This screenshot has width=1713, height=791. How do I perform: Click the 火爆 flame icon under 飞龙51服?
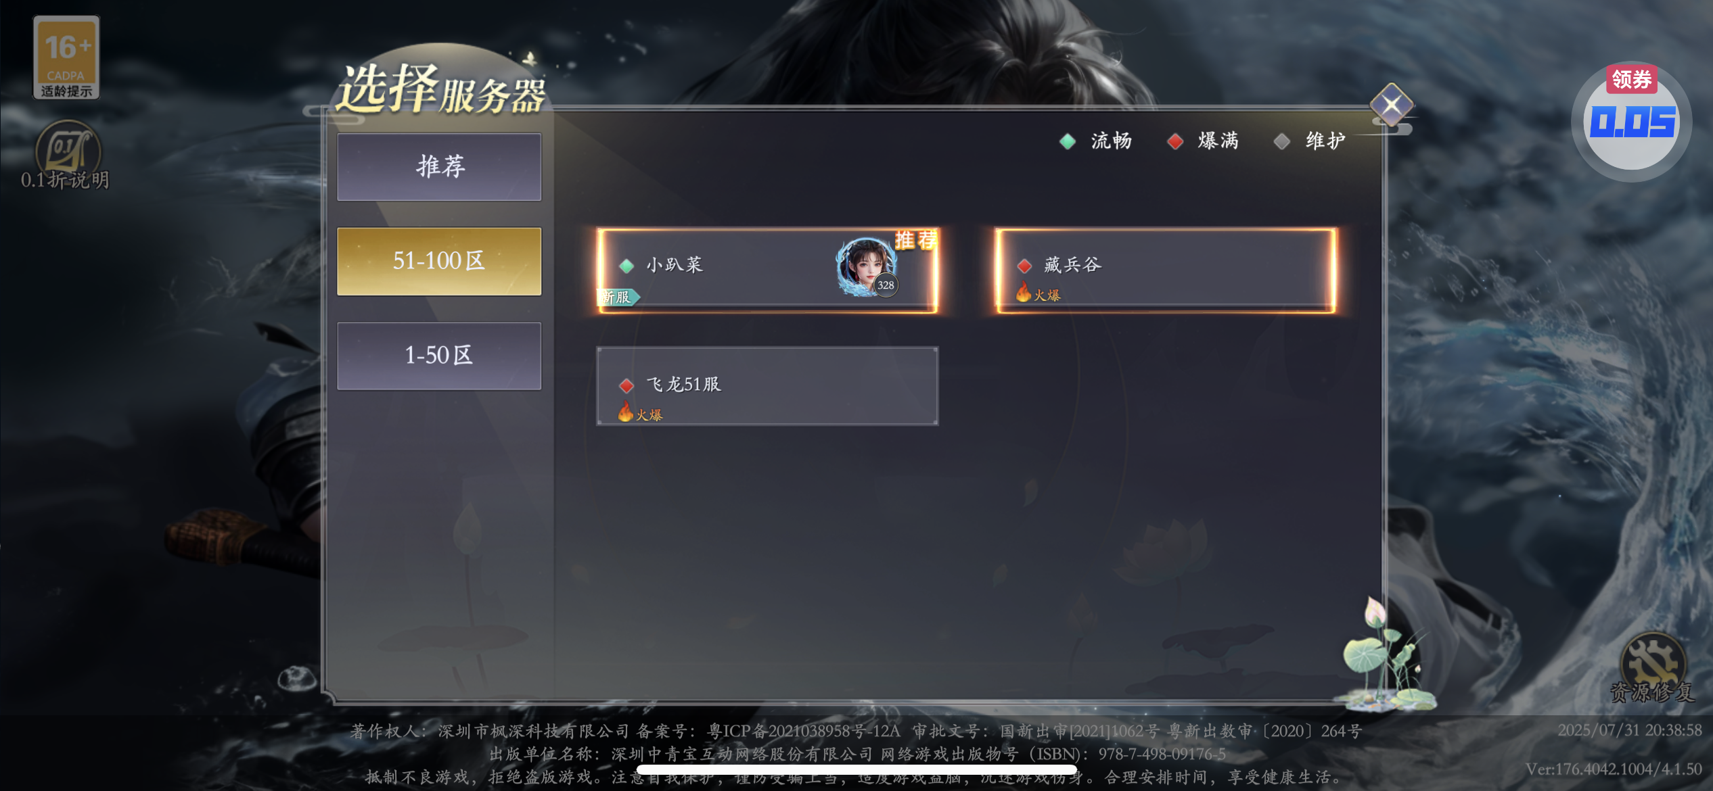pos(626,411)
